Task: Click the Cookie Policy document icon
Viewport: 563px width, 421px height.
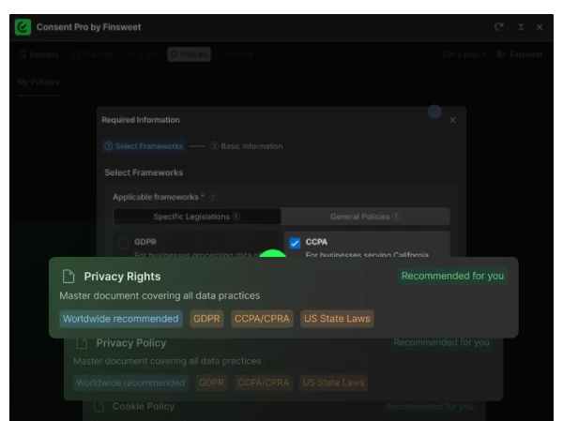Action: [x=99, y=407]
